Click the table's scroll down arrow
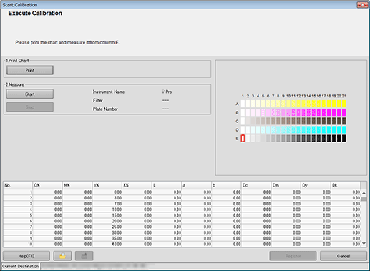This screenshot has width=370, height=271. 364,243
